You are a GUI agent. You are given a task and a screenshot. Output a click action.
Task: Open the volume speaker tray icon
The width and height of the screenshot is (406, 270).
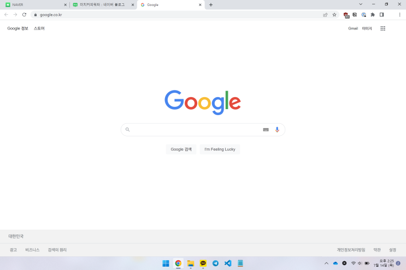360,263
